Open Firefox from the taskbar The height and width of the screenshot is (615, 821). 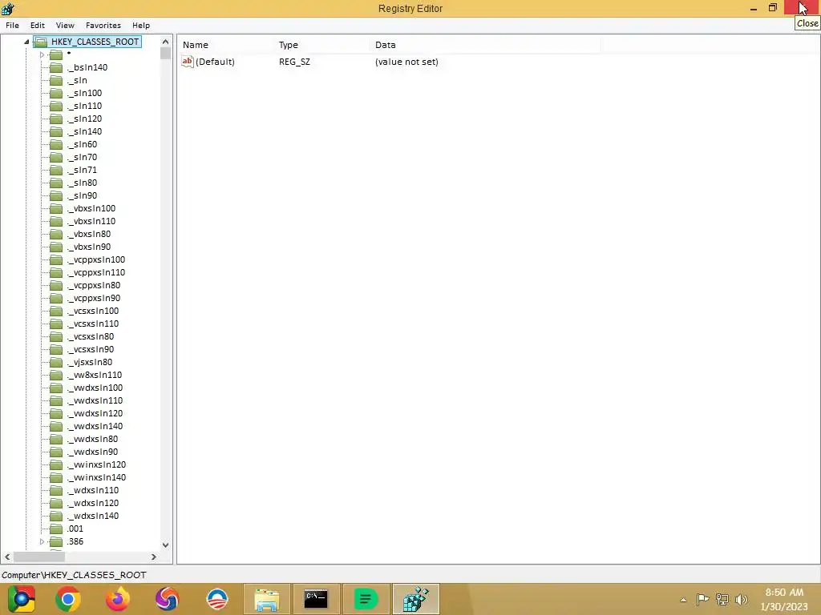point(117,599)
